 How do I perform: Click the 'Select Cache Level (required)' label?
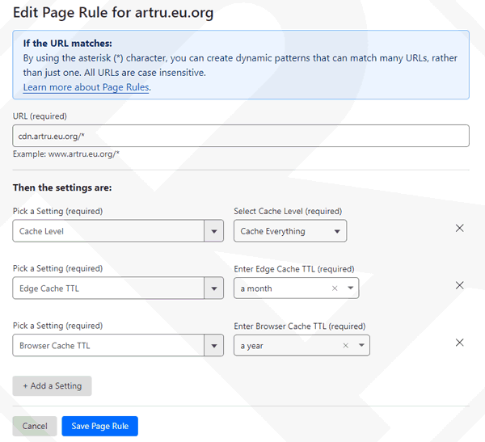[x=288, y=211]
